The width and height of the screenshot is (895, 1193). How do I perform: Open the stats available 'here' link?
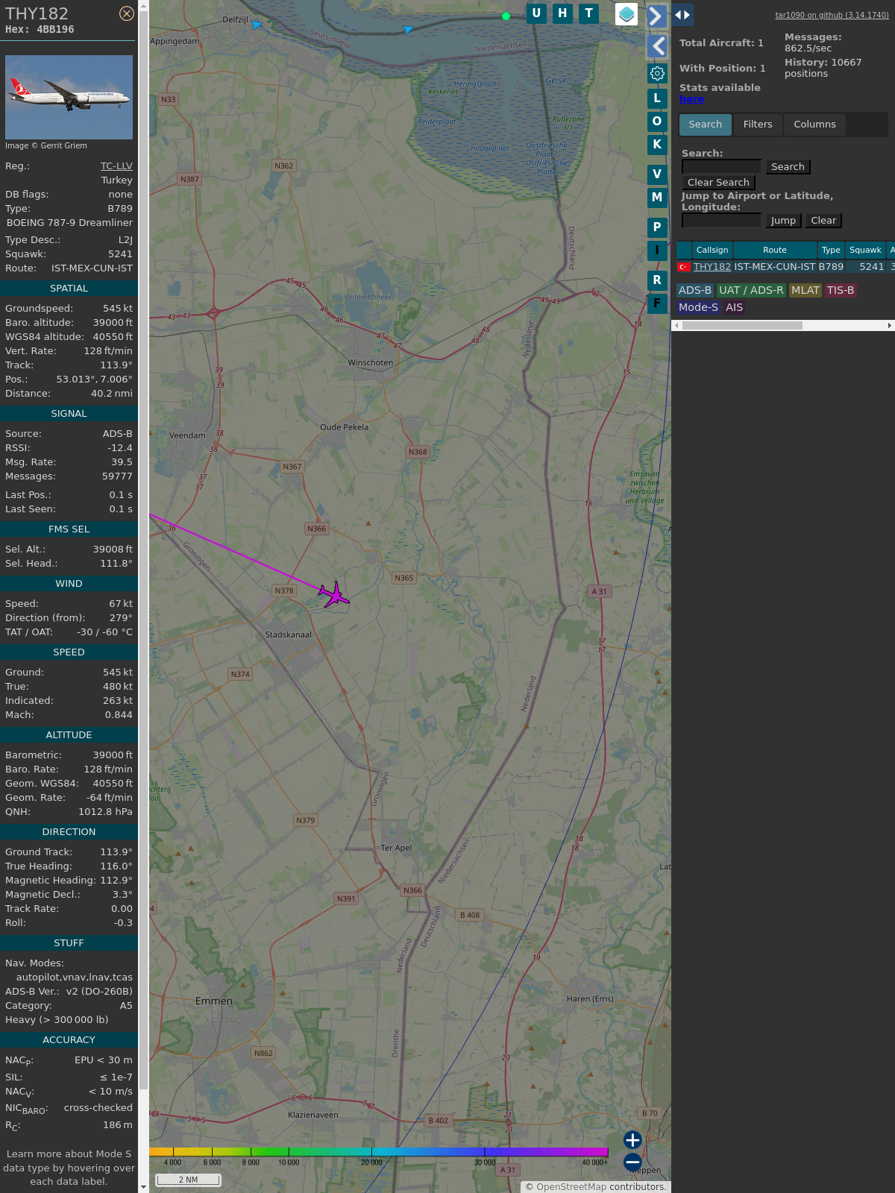point(691,99)
